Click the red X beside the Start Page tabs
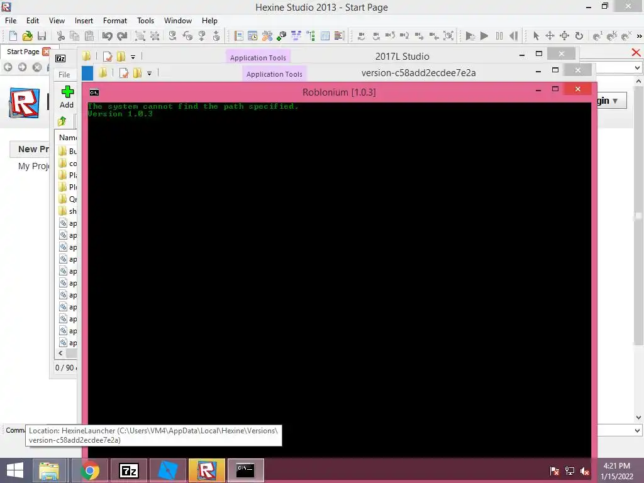Image resolution: width=644 pixels, height=483 pixels. click(636, 52)
